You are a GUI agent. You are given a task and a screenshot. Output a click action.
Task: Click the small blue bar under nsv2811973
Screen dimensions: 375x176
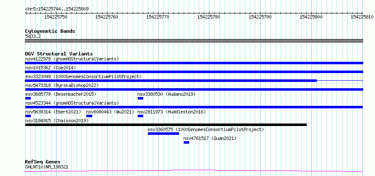140,116
